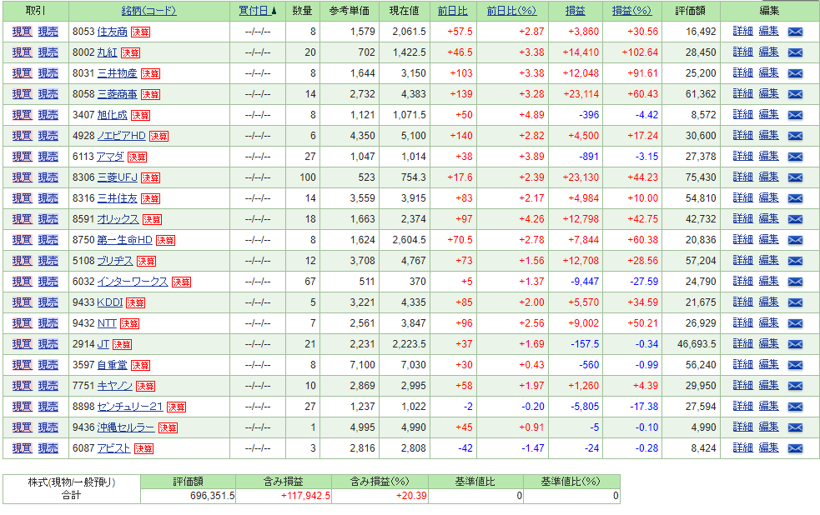Open the 8750 第一生命HD stock link

point(125,240)
